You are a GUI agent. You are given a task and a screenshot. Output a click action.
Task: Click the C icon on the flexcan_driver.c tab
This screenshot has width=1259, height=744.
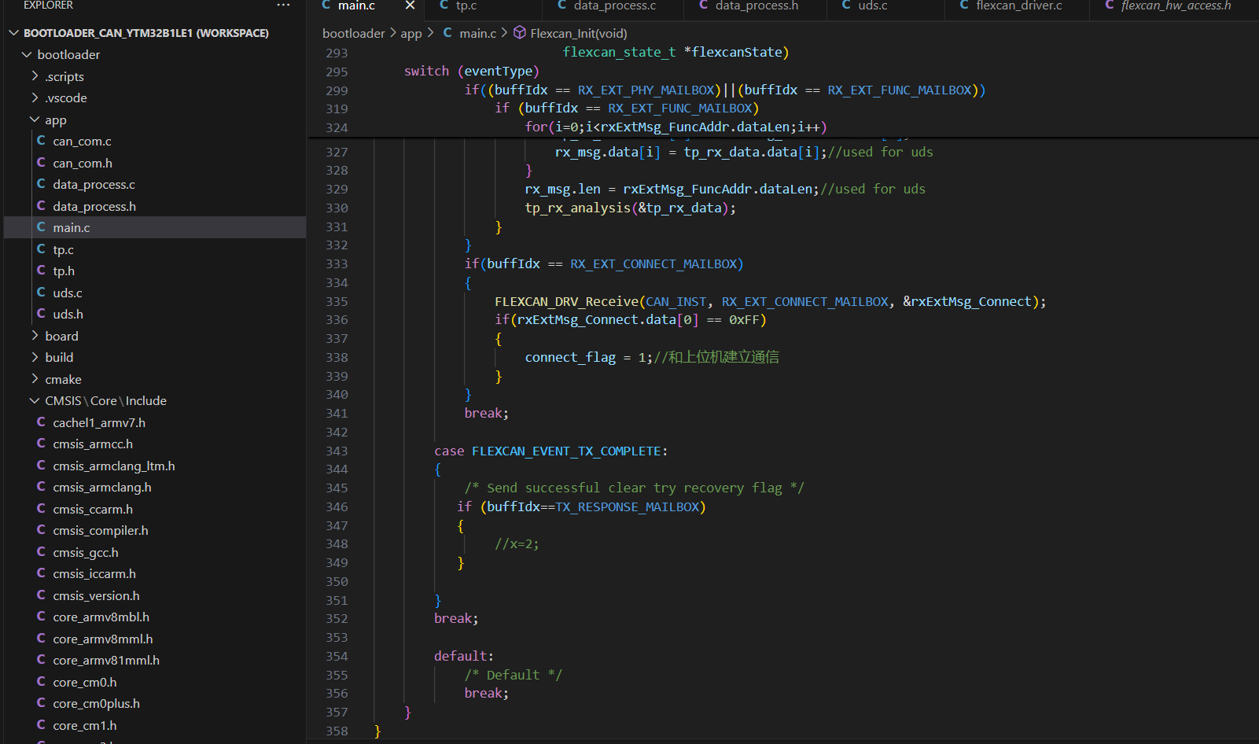pyautogui.click(x=964, y=6)
